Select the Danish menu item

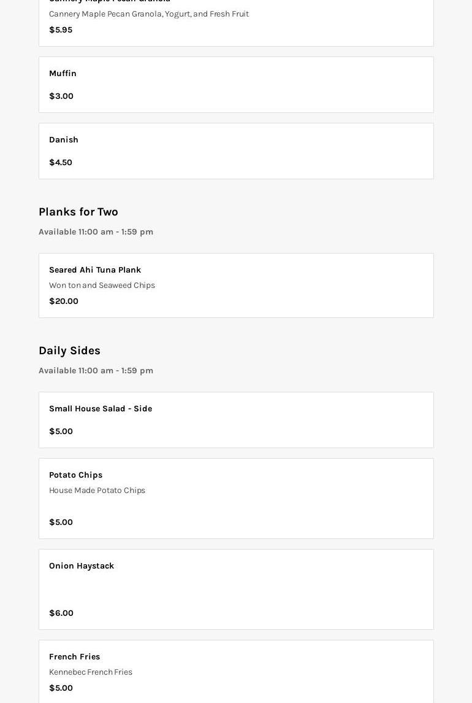pos(64,140)
